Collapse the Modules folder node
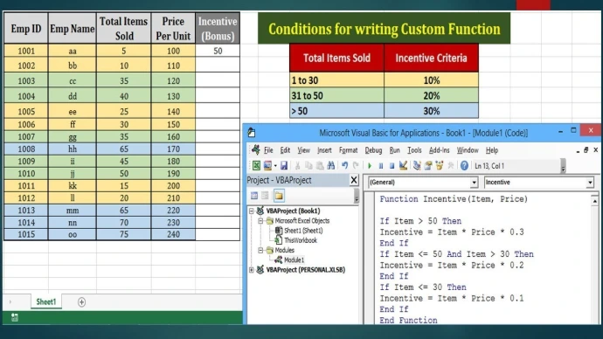The image size is (603, 339). pyautogui.click(x=260, y=250)
